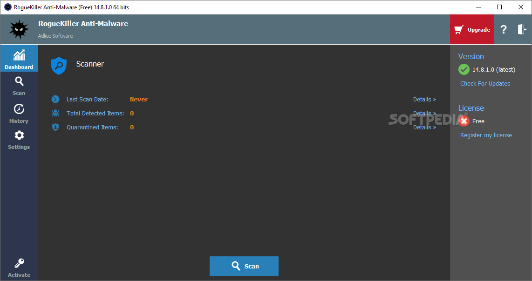Open the Dashboard tab in sidebar
The image size is (532, 281).
19,58
